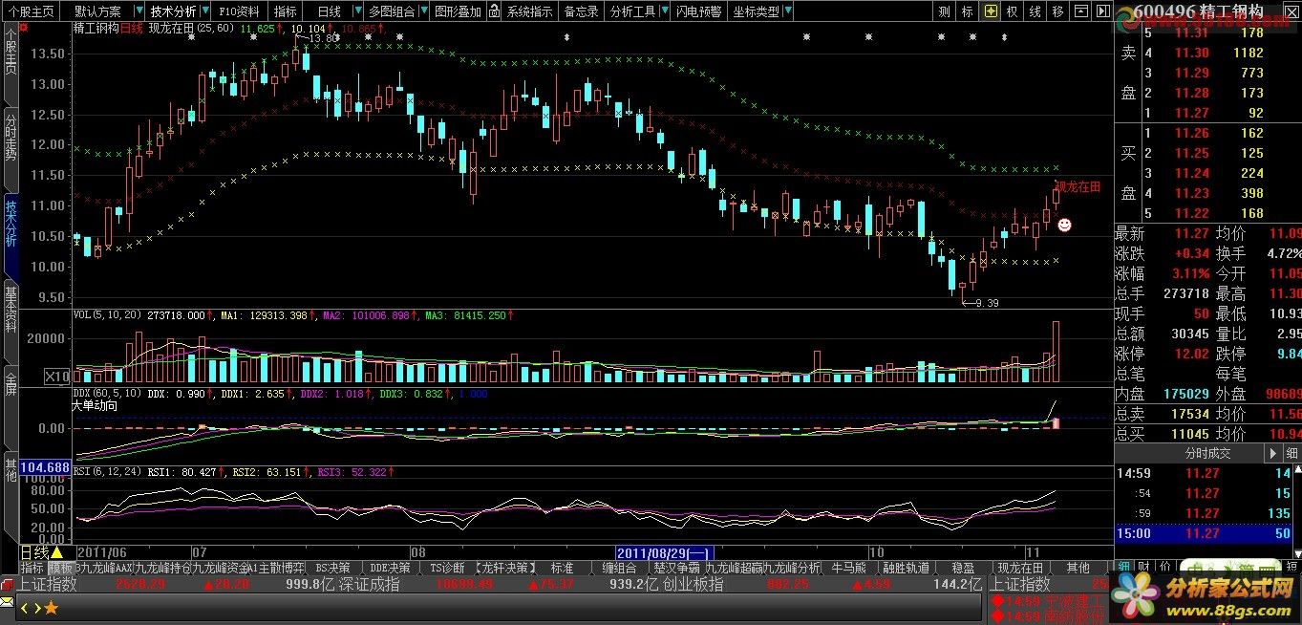This screenshot has height=625, width=1302.
Task: Click the orange star icon in bottom bar
Action: coord(51,607)
